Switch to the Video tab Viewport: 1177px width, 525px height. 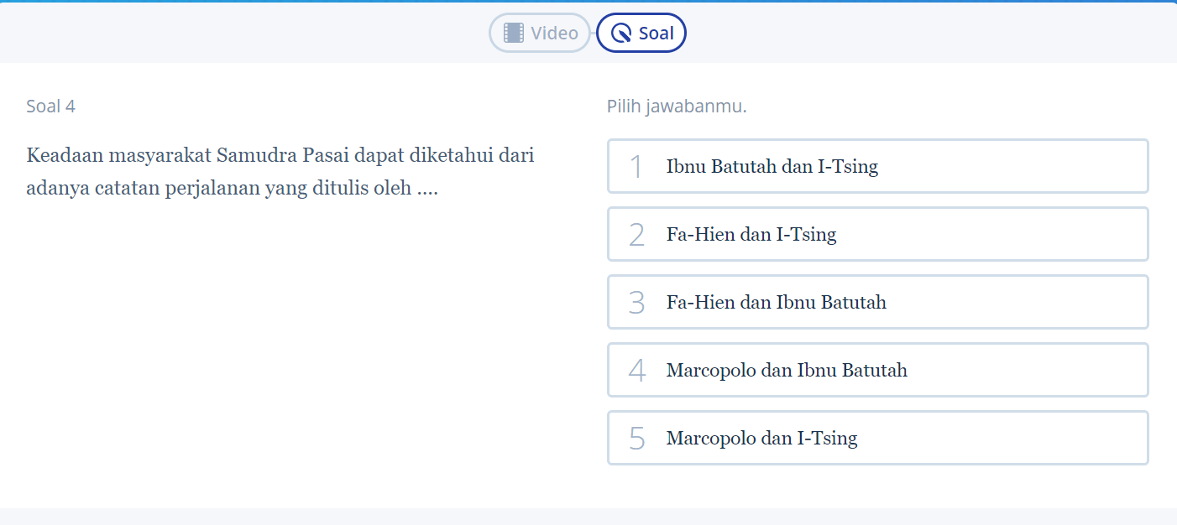(x=541, y=33)
